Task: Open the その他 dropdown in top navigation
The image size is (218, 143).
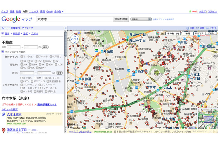Action: click(x=59, y=11)
